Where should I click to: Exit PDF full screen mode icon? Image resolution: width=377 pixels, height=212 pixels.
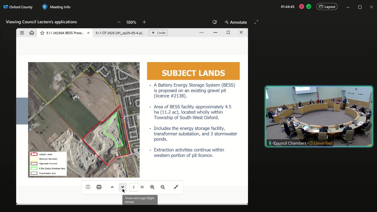click(x=176, y=187)
